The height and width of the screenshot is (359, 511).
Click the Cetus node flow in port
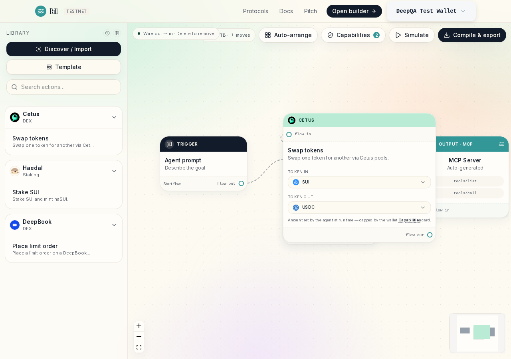coord(289,134)
